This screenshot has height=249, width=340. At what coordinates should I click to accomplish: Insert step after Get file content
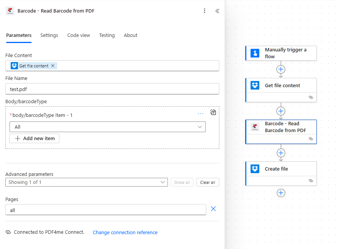click(x=281, y=111)
